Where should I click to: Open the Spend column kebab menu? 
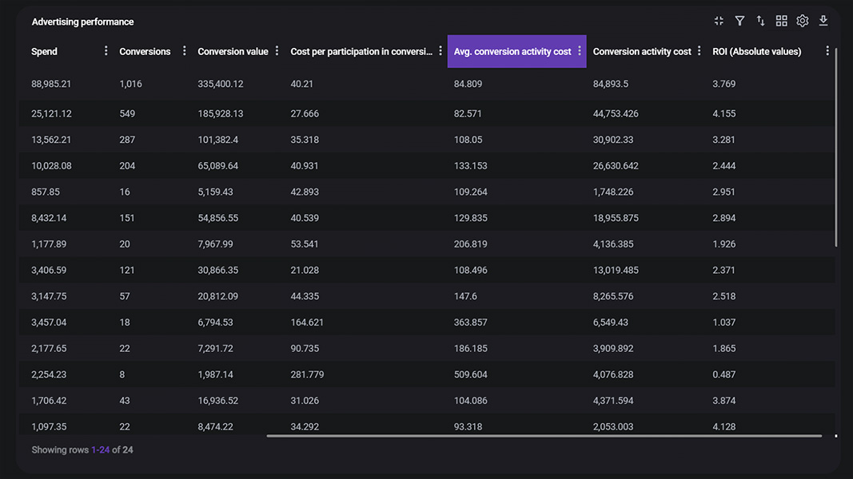(x=106, y=50)
